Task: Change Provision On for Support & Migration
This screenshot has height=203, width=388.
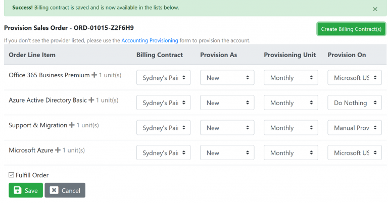Action: point(355,128)
